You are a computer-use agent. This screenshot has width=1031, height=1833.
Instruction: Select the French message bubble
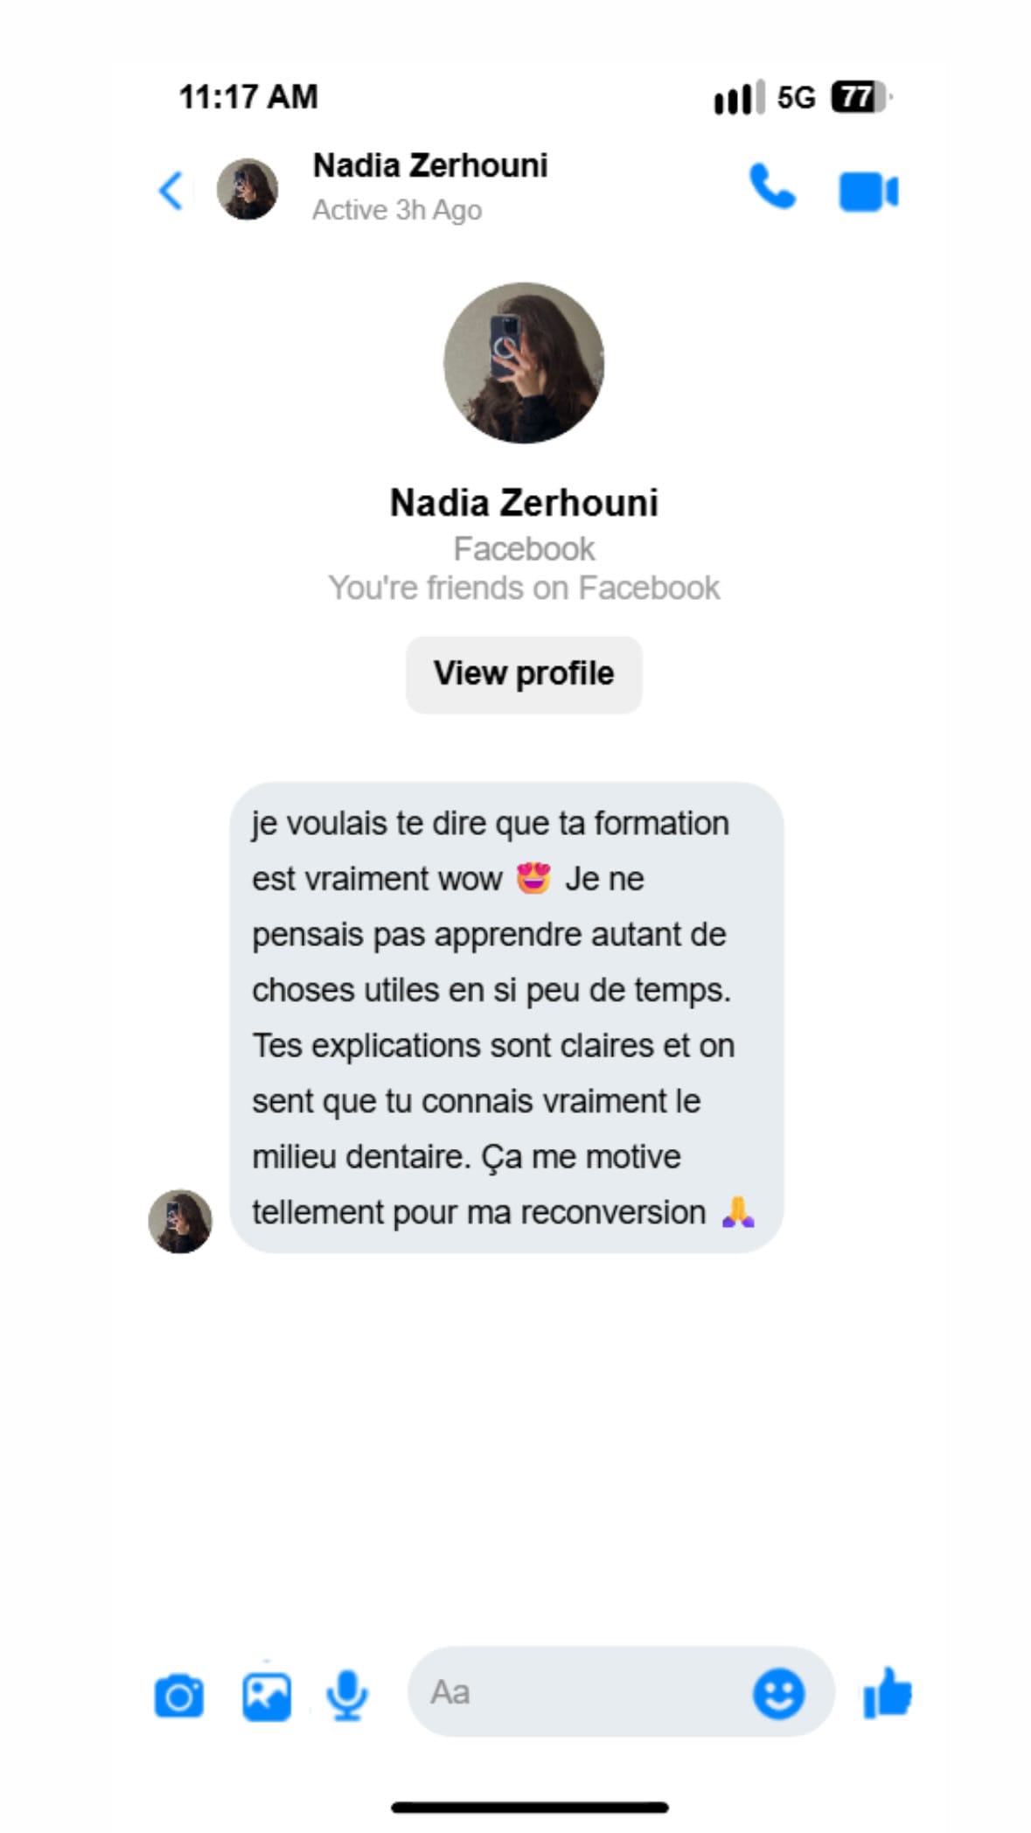click(x=505, y=1017)
